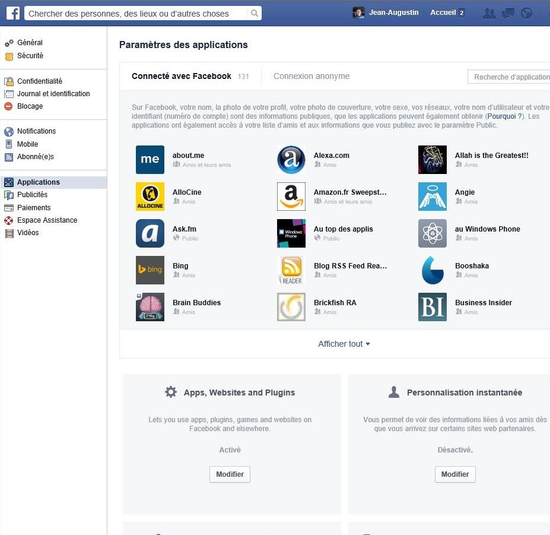Open Ask.fm app icon
The image size is (550, 535).
pos(150,233)
